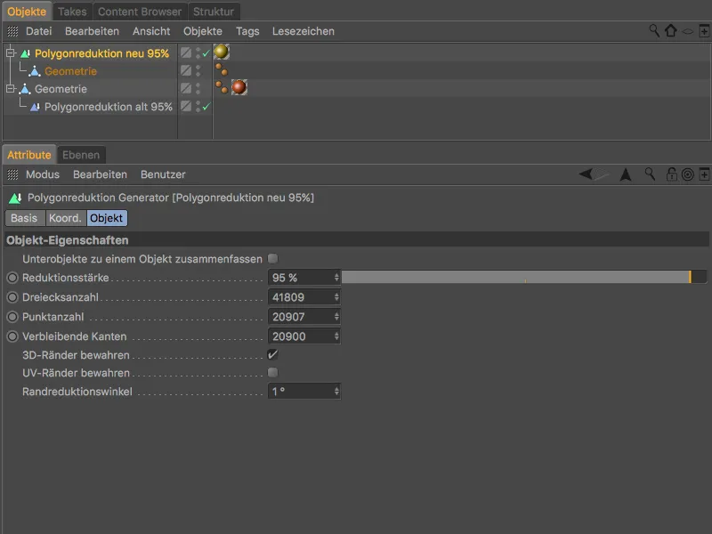Toggle visibility dots of orange Geometrie child
The height and width of the screenshot is (534, 712).
(198, 70)
